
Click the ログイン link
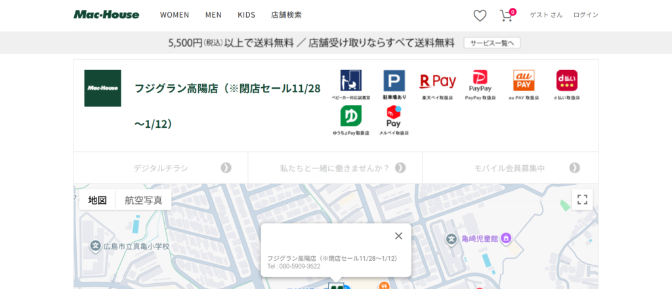(585, 15)
